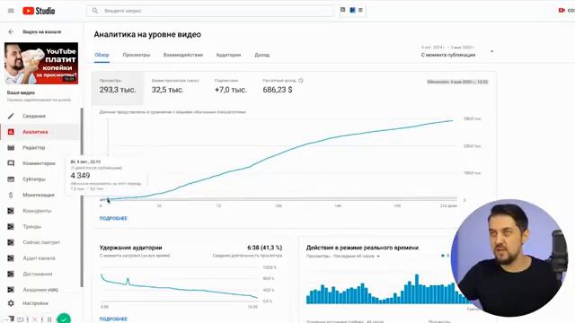Click the webcam overlay of the presenter
The width and height of the screenshot is (575, 323).
coord(509,258)
